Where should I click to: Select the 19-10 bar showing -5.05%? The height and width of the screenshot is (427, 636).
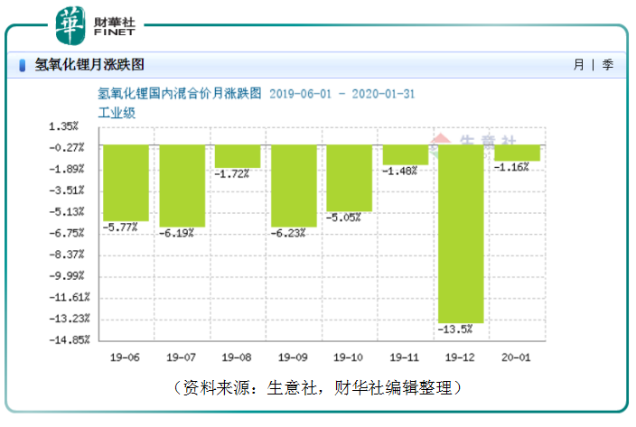(350, 178)
